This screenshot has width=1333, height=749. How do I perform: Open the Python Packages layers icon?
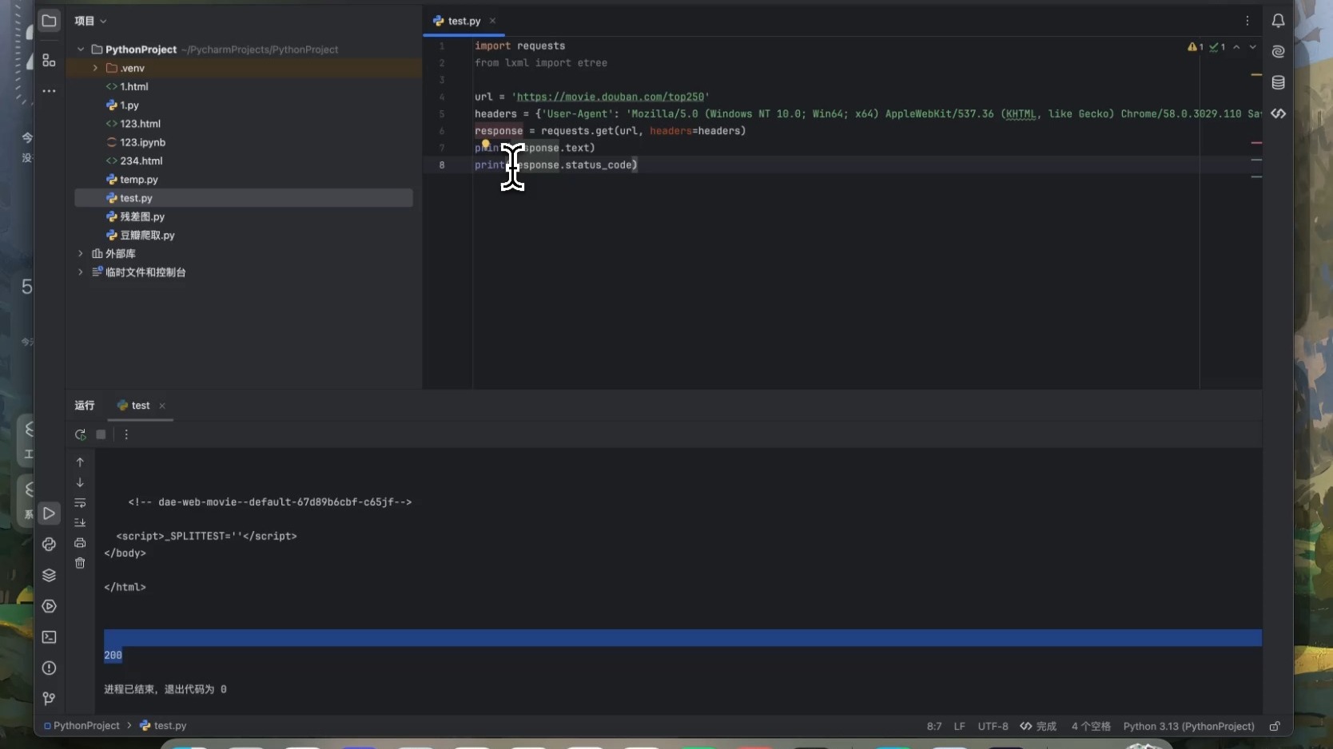[x=49, y=575]
